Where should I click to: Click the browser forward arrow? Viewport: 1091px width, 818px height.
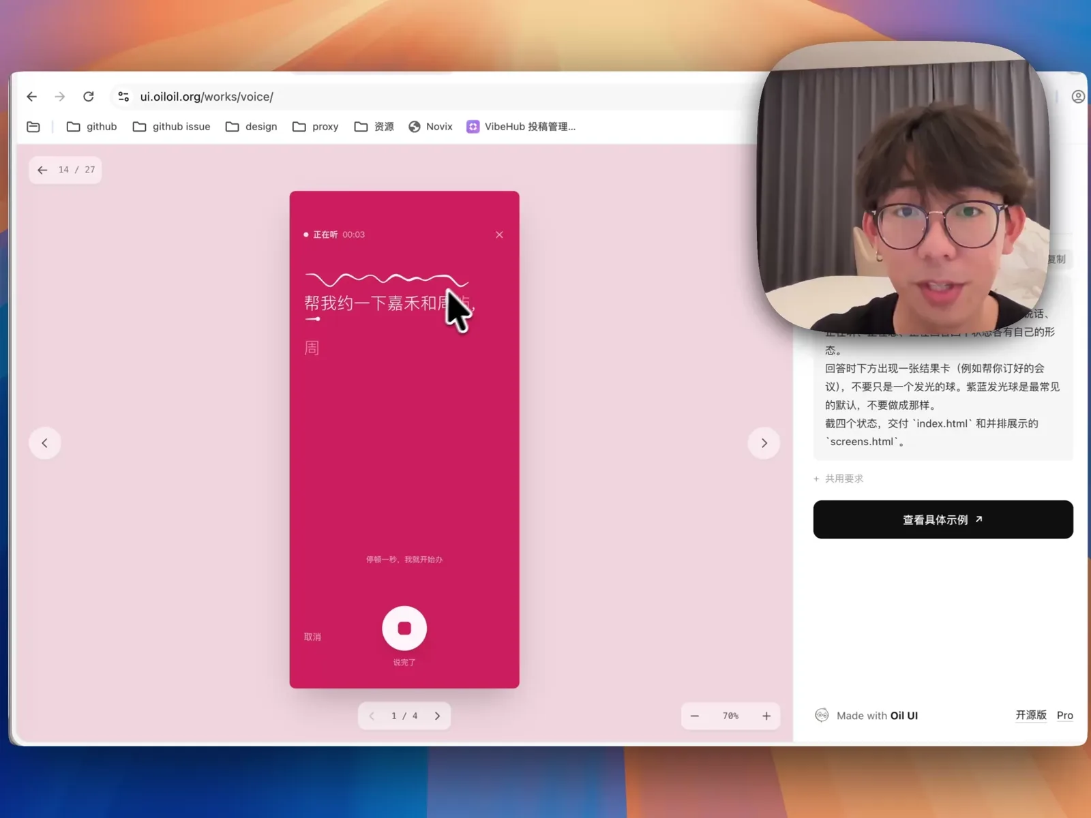tap(60, 97)
